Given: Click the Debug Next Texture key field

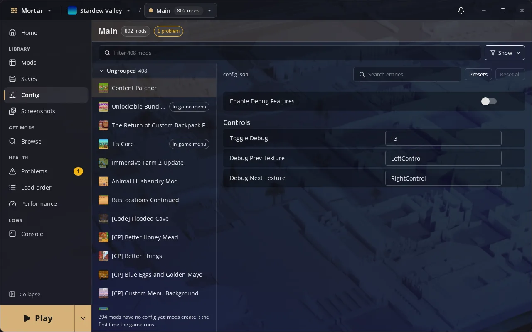Looking at the screenshot, I should [x=443, y=178].
